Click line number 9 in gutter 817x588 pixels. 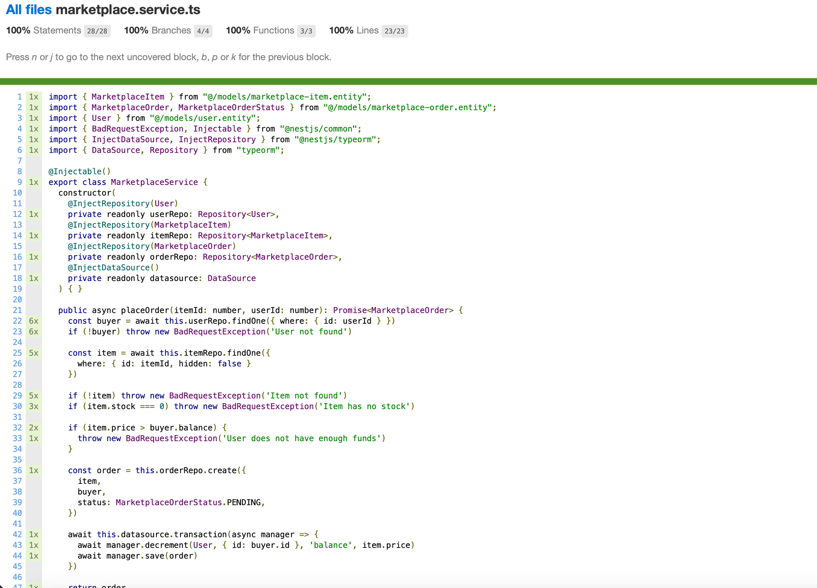[x=19, y=182]
